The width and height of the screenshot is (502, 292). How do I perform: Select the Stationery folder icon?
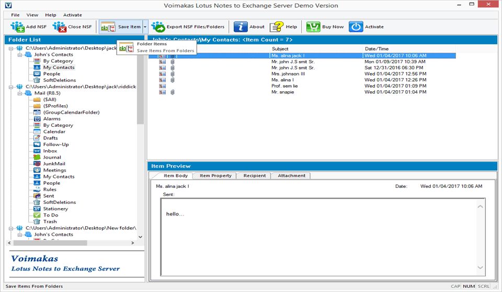point(37,209)
